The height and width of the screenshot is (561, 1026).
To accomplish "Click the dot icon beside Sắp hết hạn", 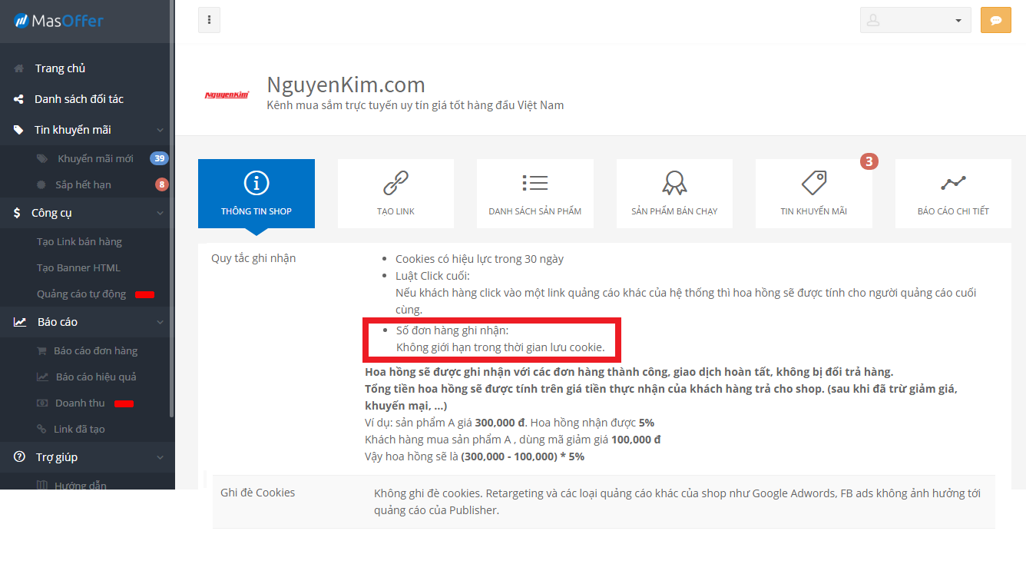I will coord(41,184).
